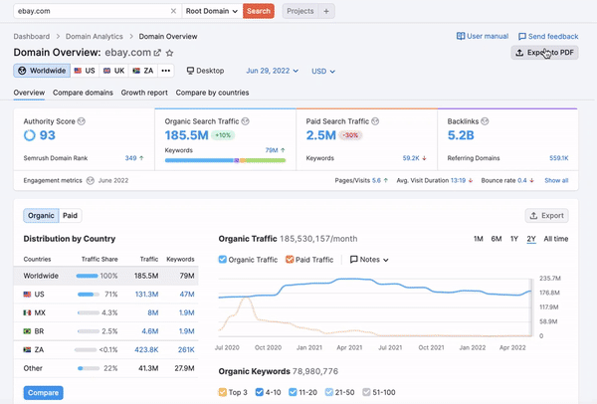Open the USD currency dropdown

[x=323, y=72]
